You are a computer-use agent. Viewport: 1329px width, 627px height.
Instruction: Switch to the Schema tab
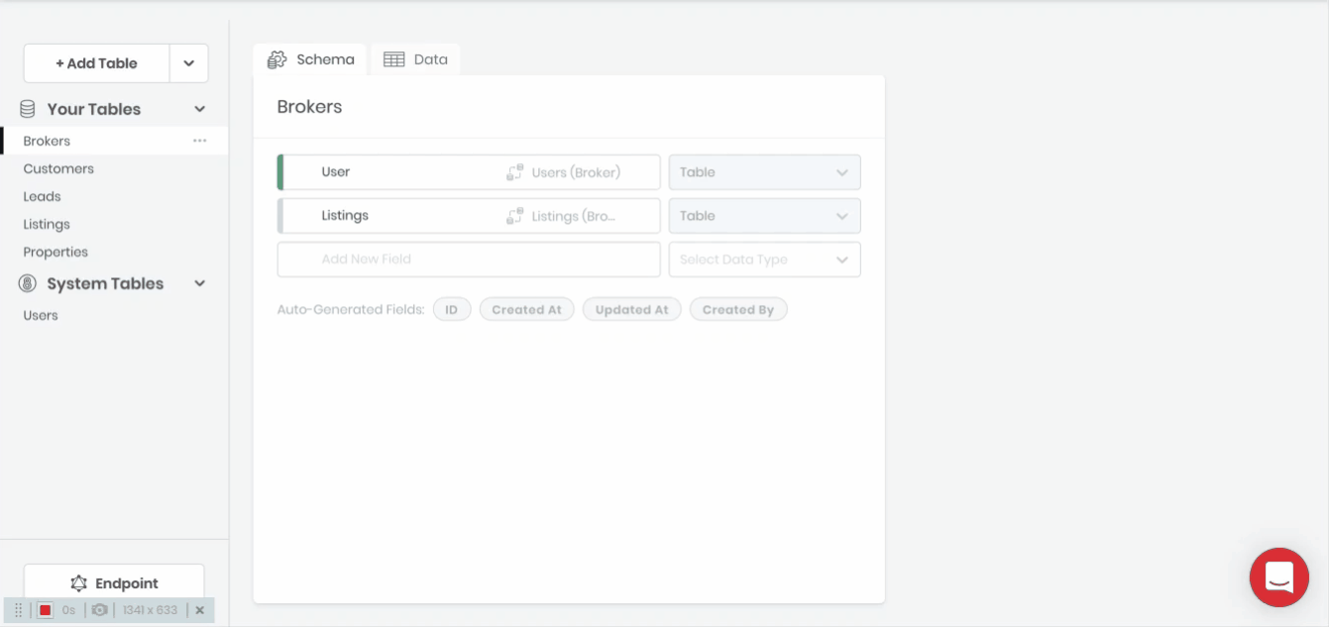[x=311, y=59]
